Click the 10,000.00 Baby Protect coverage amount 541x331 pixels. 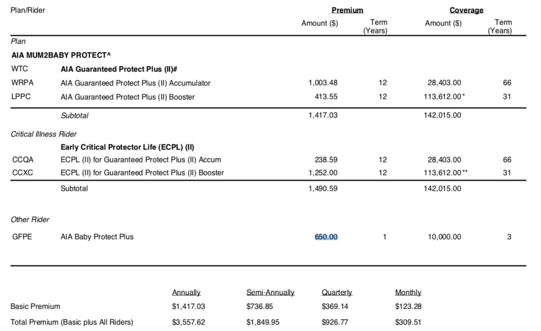click(x=444, y=237)
